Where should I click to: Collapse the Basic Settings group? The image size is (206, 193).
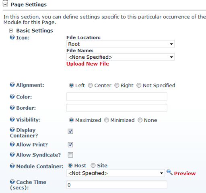click(x=11, y=31)
